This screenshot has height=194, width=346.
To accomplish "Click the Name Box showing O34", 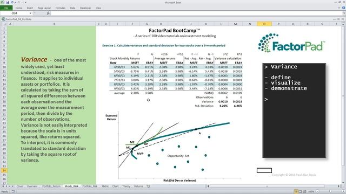I will (x=15, y=13).
